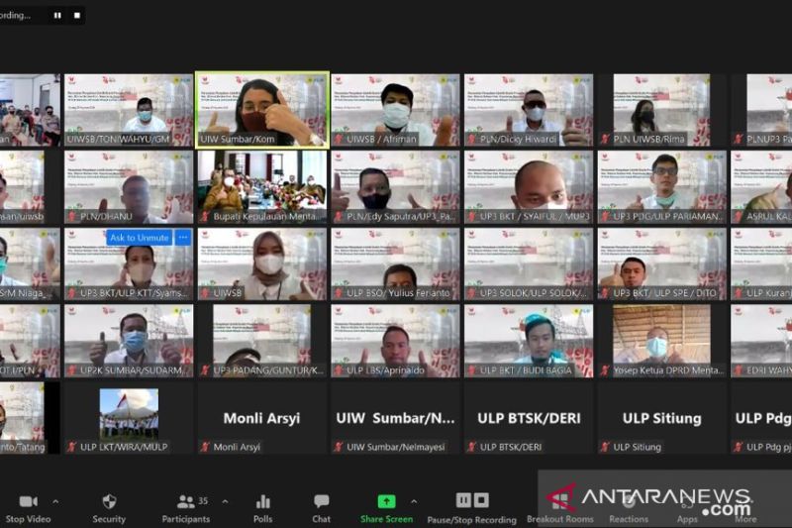Click muted mic icon on PLN/DHANU
Image resolution: width=792 pixels, height=528 pixels.
pyautogui.click(x=71, y=216)
